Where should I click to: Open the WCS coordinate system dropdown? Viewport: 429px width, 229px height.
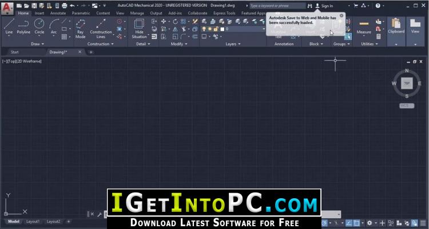[407, 106]
